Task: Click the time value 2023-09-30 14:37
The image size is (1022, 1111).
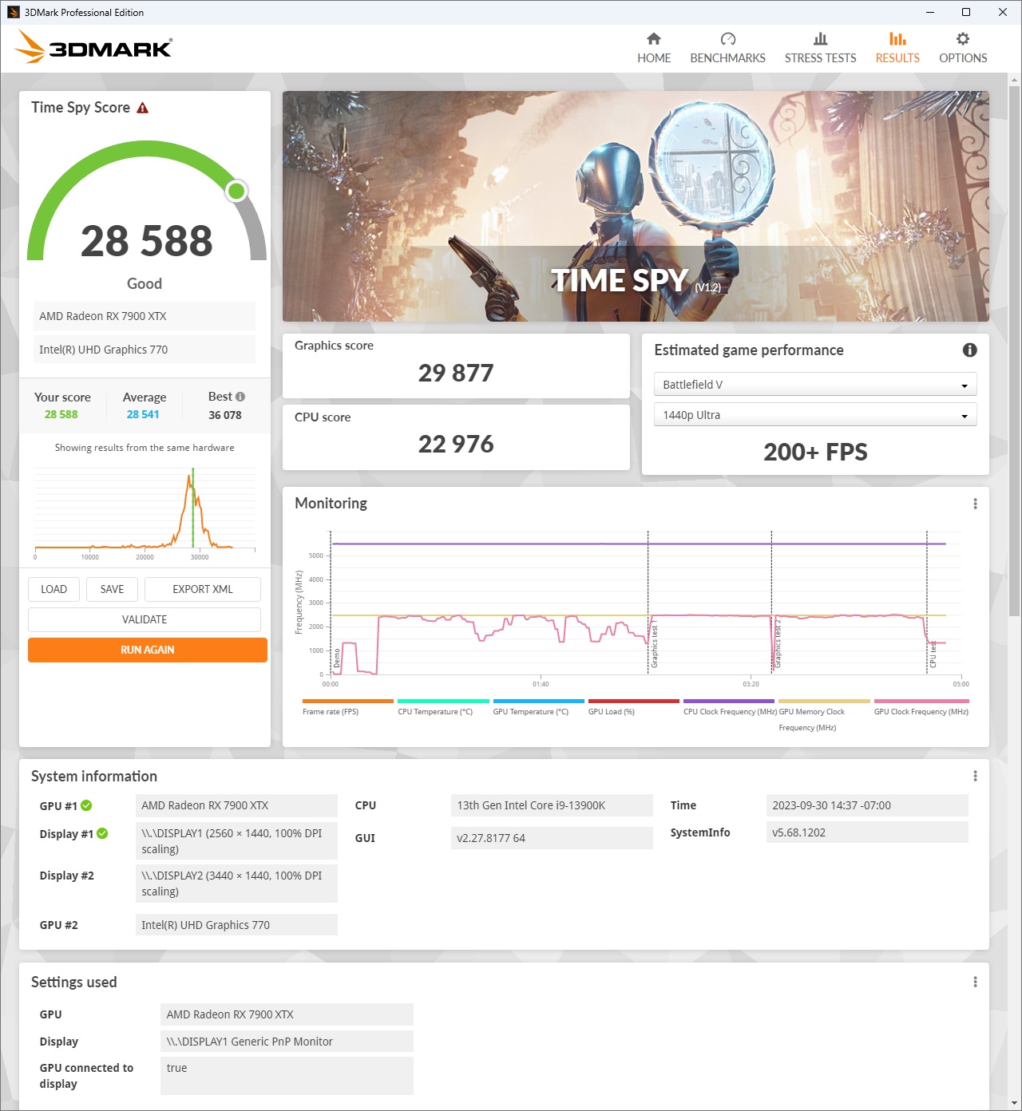Action: coord(867,805)
